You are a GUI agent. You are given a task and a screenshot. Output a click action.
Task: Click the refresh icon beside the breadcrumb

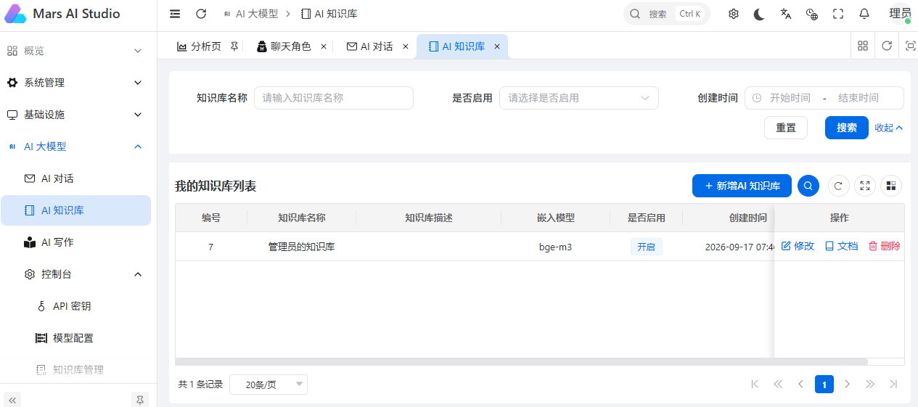pyautogui.click(x=201, y=14)
